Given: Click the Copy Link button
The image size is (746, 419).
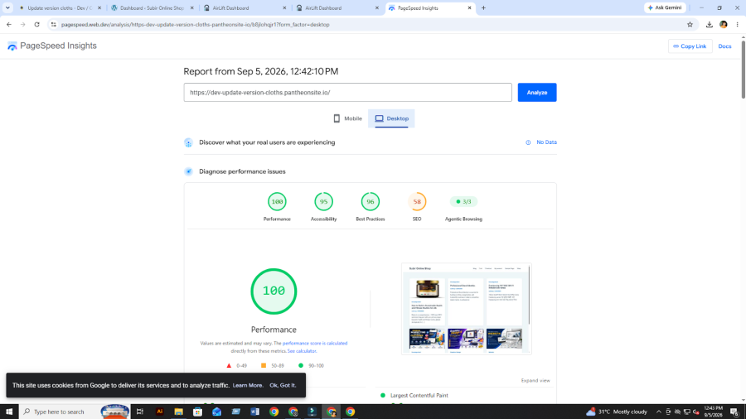Looking at the screenshot, I should [x=690, y=46].
